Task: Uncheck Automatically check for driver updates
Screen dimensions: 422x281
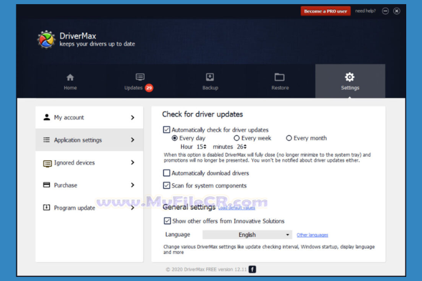Action: click(x=166, y=129)
